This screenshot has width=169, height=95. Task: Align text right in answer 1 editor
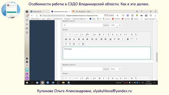(x=87, y=39)
